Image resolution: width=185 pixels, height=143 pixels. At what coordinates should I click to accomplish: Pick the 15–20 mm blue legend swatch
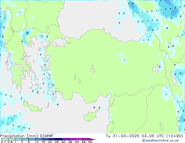45,139
